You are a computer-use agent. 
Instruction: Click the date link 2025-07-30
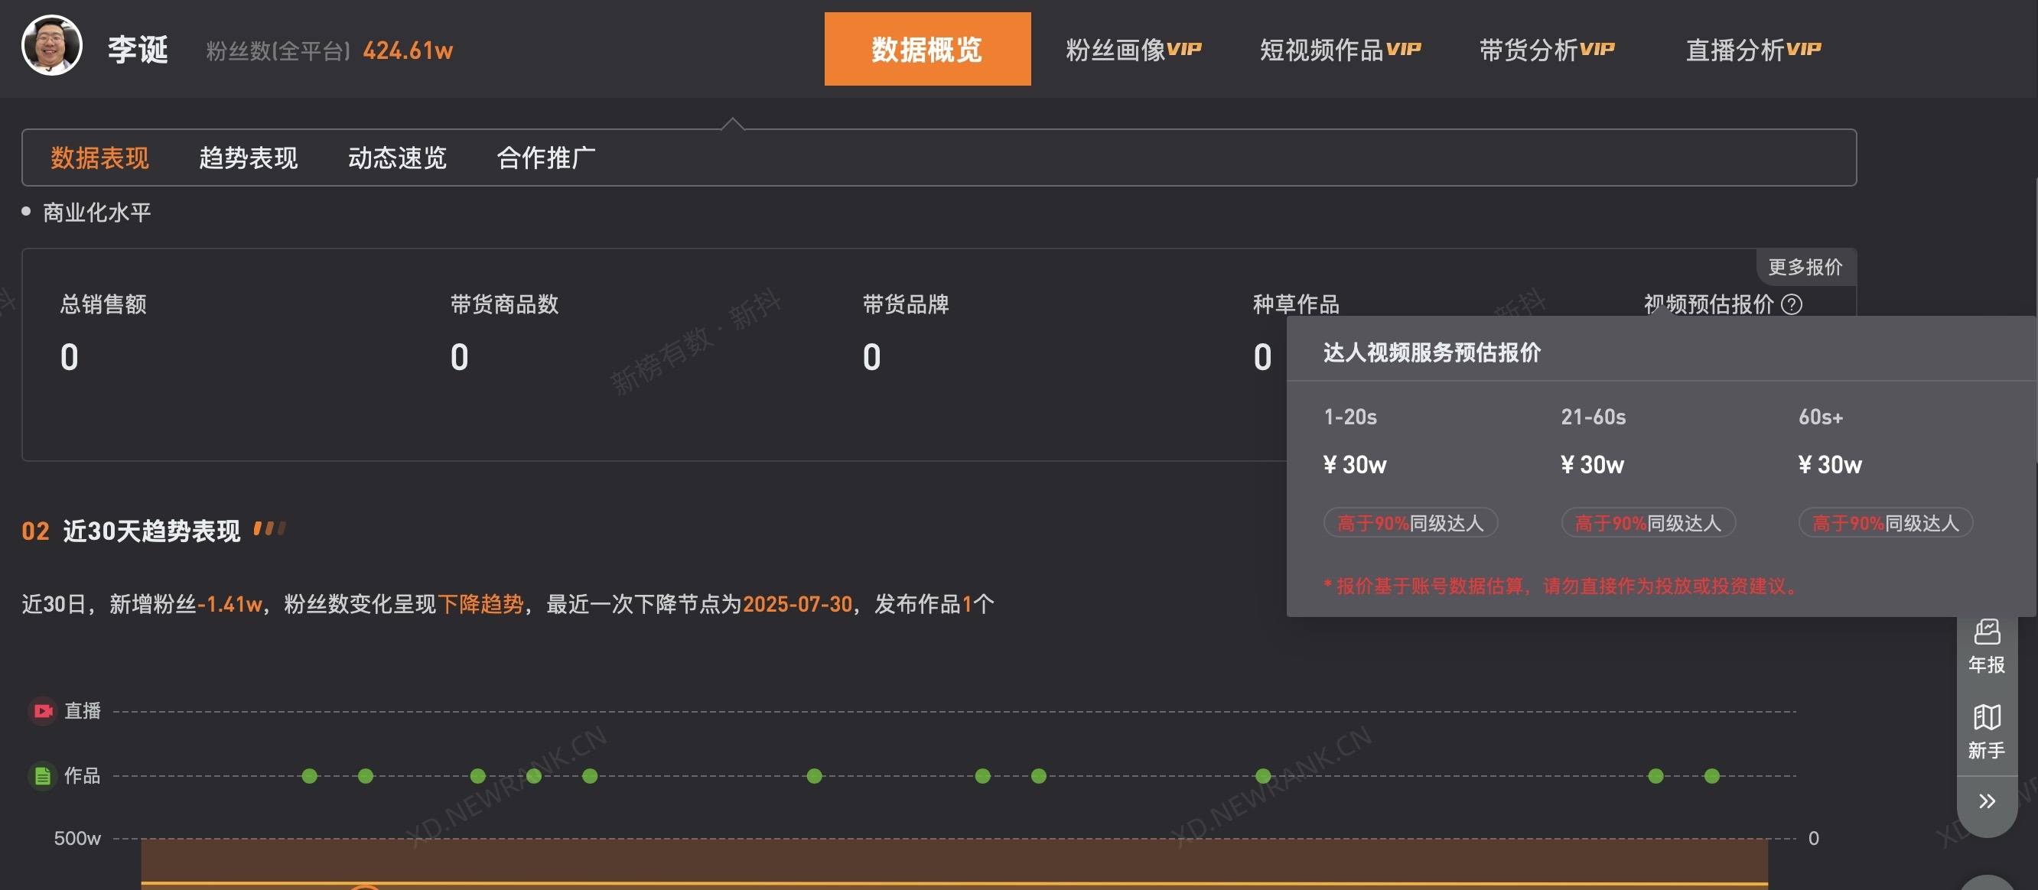click(x=797, y=604)
